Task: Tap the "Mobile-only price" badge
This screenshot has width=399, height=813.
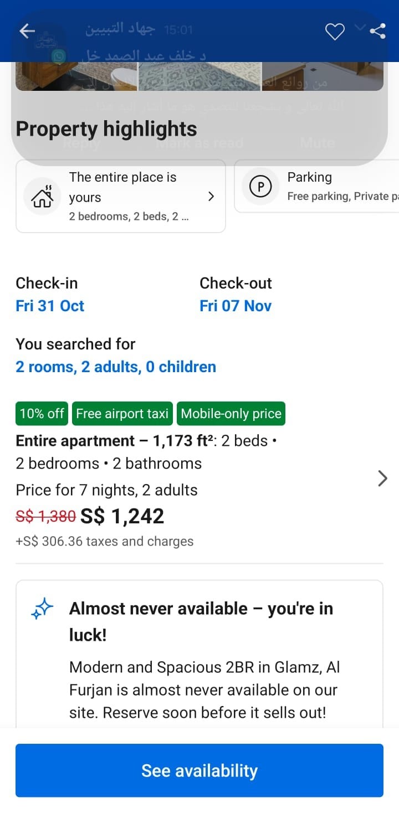Action: [231, 414]
